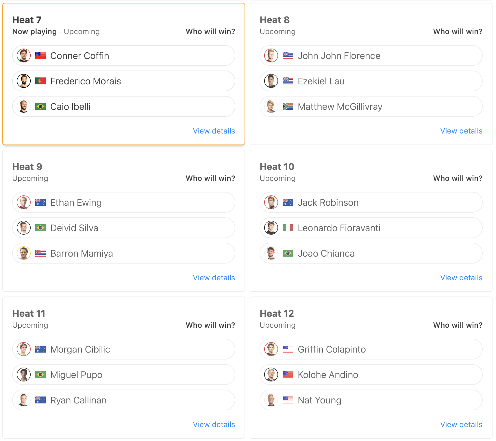The height and width of the screenshot is (441, 496).
Task: Click Griffin Colapinto's avatar photo
Action: point(271,349)
